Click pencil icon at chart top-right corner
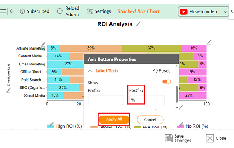Image resolution: width=234 pixels, height=148 pixels. pyautogui.click(x=209, y=42)
